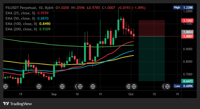Click the 0.8000 price axis tick
This screenshot has height=109, width=200.
188,62
